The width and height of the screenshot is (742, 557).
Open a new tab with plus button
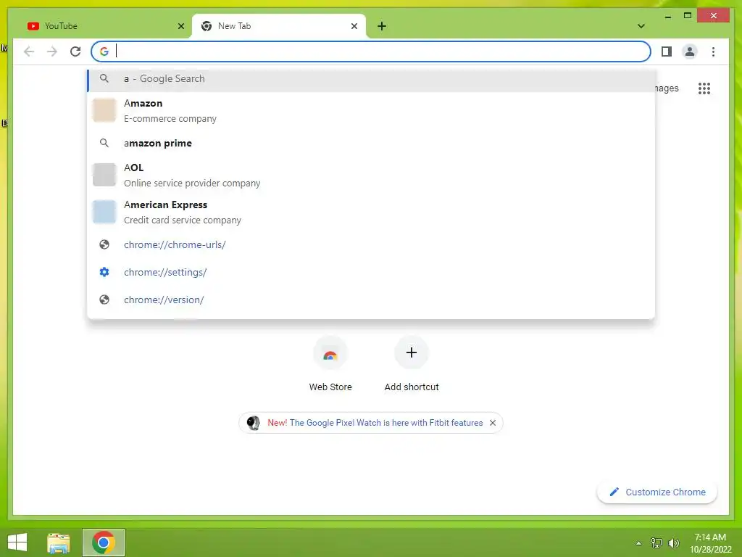pos(382,26)
